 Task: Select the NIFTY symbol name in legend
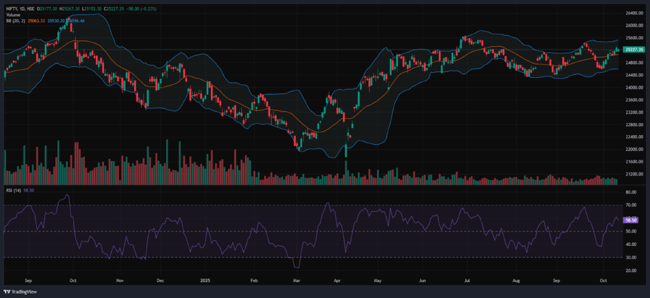(x=11, y=8)
